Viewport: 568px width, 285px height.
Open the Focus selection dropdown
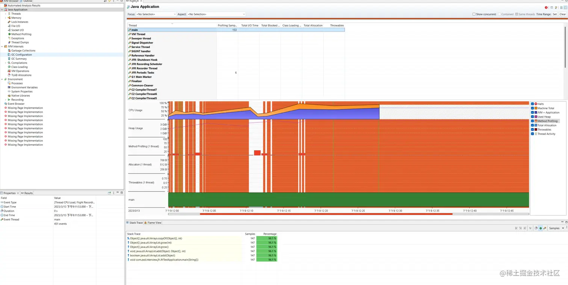click(x=156, y=14)
